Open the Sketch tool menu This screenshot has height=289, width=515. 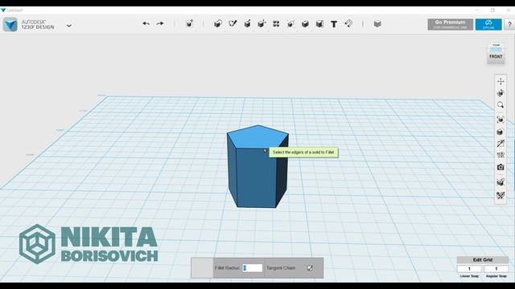coord(233,23)
